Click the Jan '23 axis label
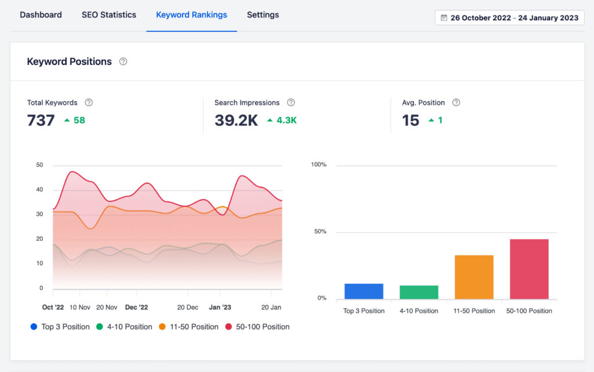Viewport: 594px width, 372px height. (220, 307)
